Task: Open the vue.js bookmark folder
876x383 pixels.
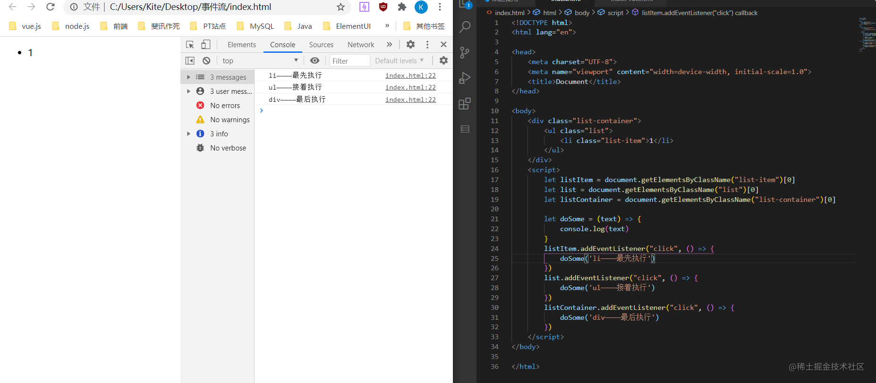Action: click(25, 26)
